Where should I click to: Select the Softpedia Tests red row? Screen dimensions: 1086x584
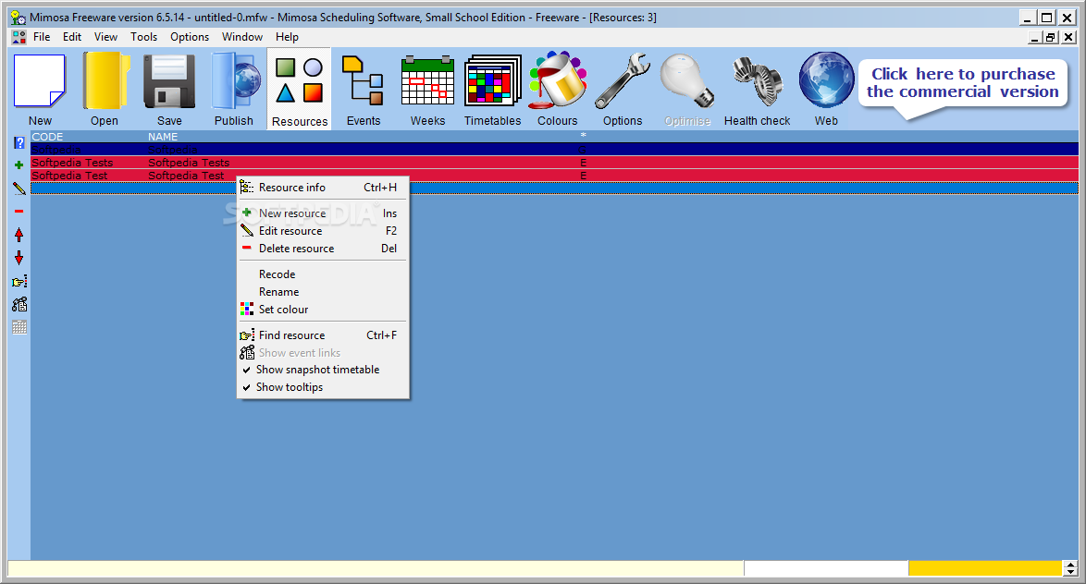click(555, 163)
